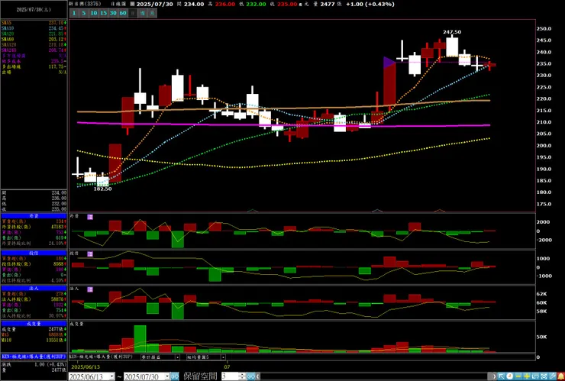This screenshot has height=381, width=565.
Task: Switch to the monthly (月) chart period
Action: point(153,13)
